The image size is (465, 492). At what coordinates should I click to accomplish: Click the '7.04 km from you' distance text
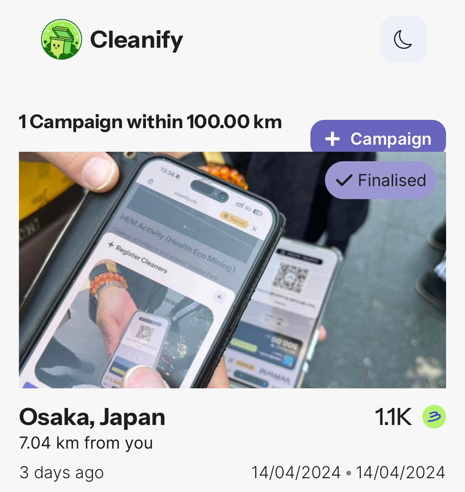(86, 443)
